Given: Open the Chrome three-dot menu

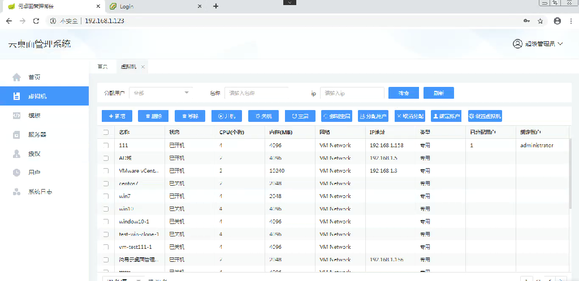Looking at the screenshot, I should point(571,21).
